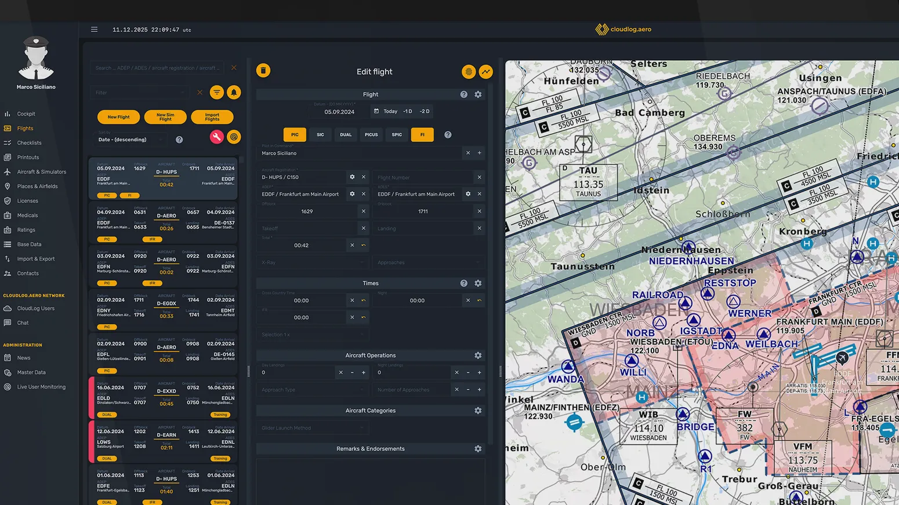
Task: Expand the X-Ray dropdown
Action: pyautogui.click(x=313, y=262)
